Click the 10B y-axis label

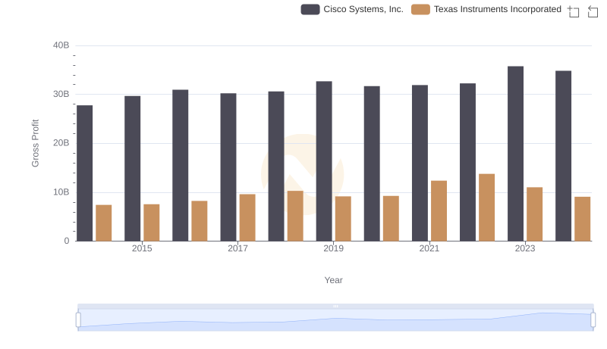(x=61, y=192)
